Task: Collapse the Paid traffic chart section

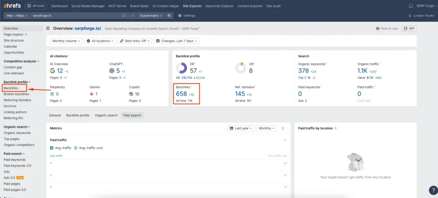Action: pyautogui.click(x=285, y=140)
